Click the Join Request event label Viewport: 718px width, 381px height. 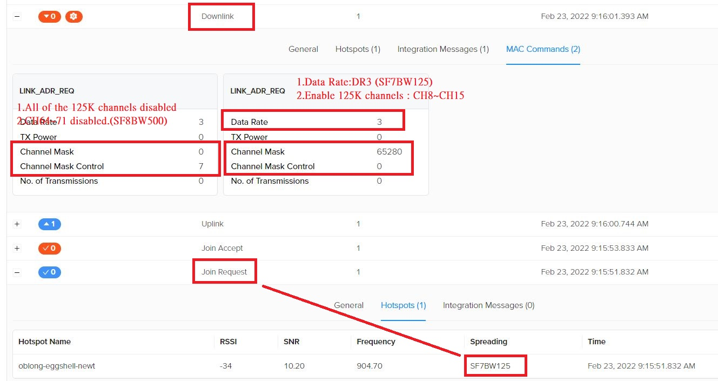click(x=224, y=271)
